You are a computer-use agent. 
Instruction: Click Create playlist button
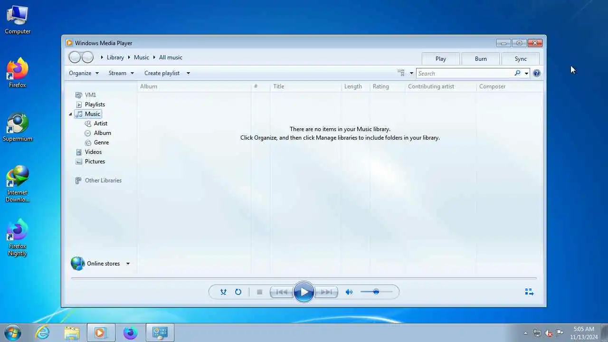[162, 73]
